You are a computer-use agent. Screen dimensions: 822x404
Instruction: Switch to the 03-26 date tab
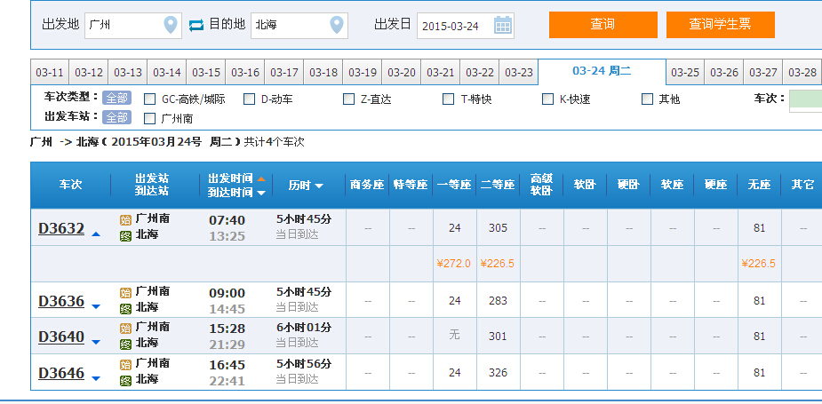tap(724, 72)
